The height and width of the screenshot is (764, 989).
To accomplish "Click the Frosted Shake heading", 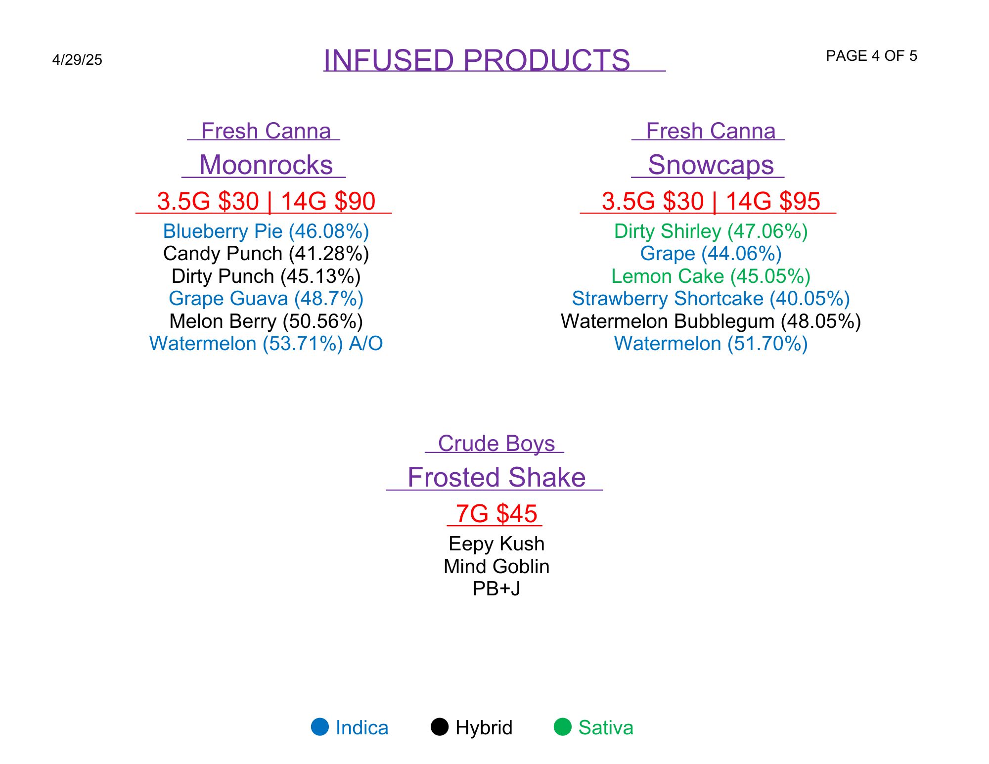I will tap(496, 477).
